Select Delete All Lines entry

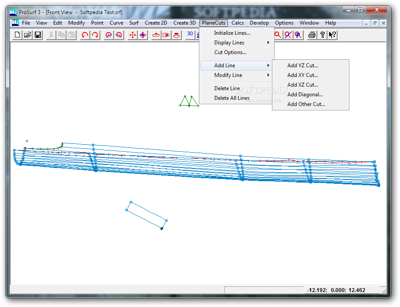[x=237, y=98]
